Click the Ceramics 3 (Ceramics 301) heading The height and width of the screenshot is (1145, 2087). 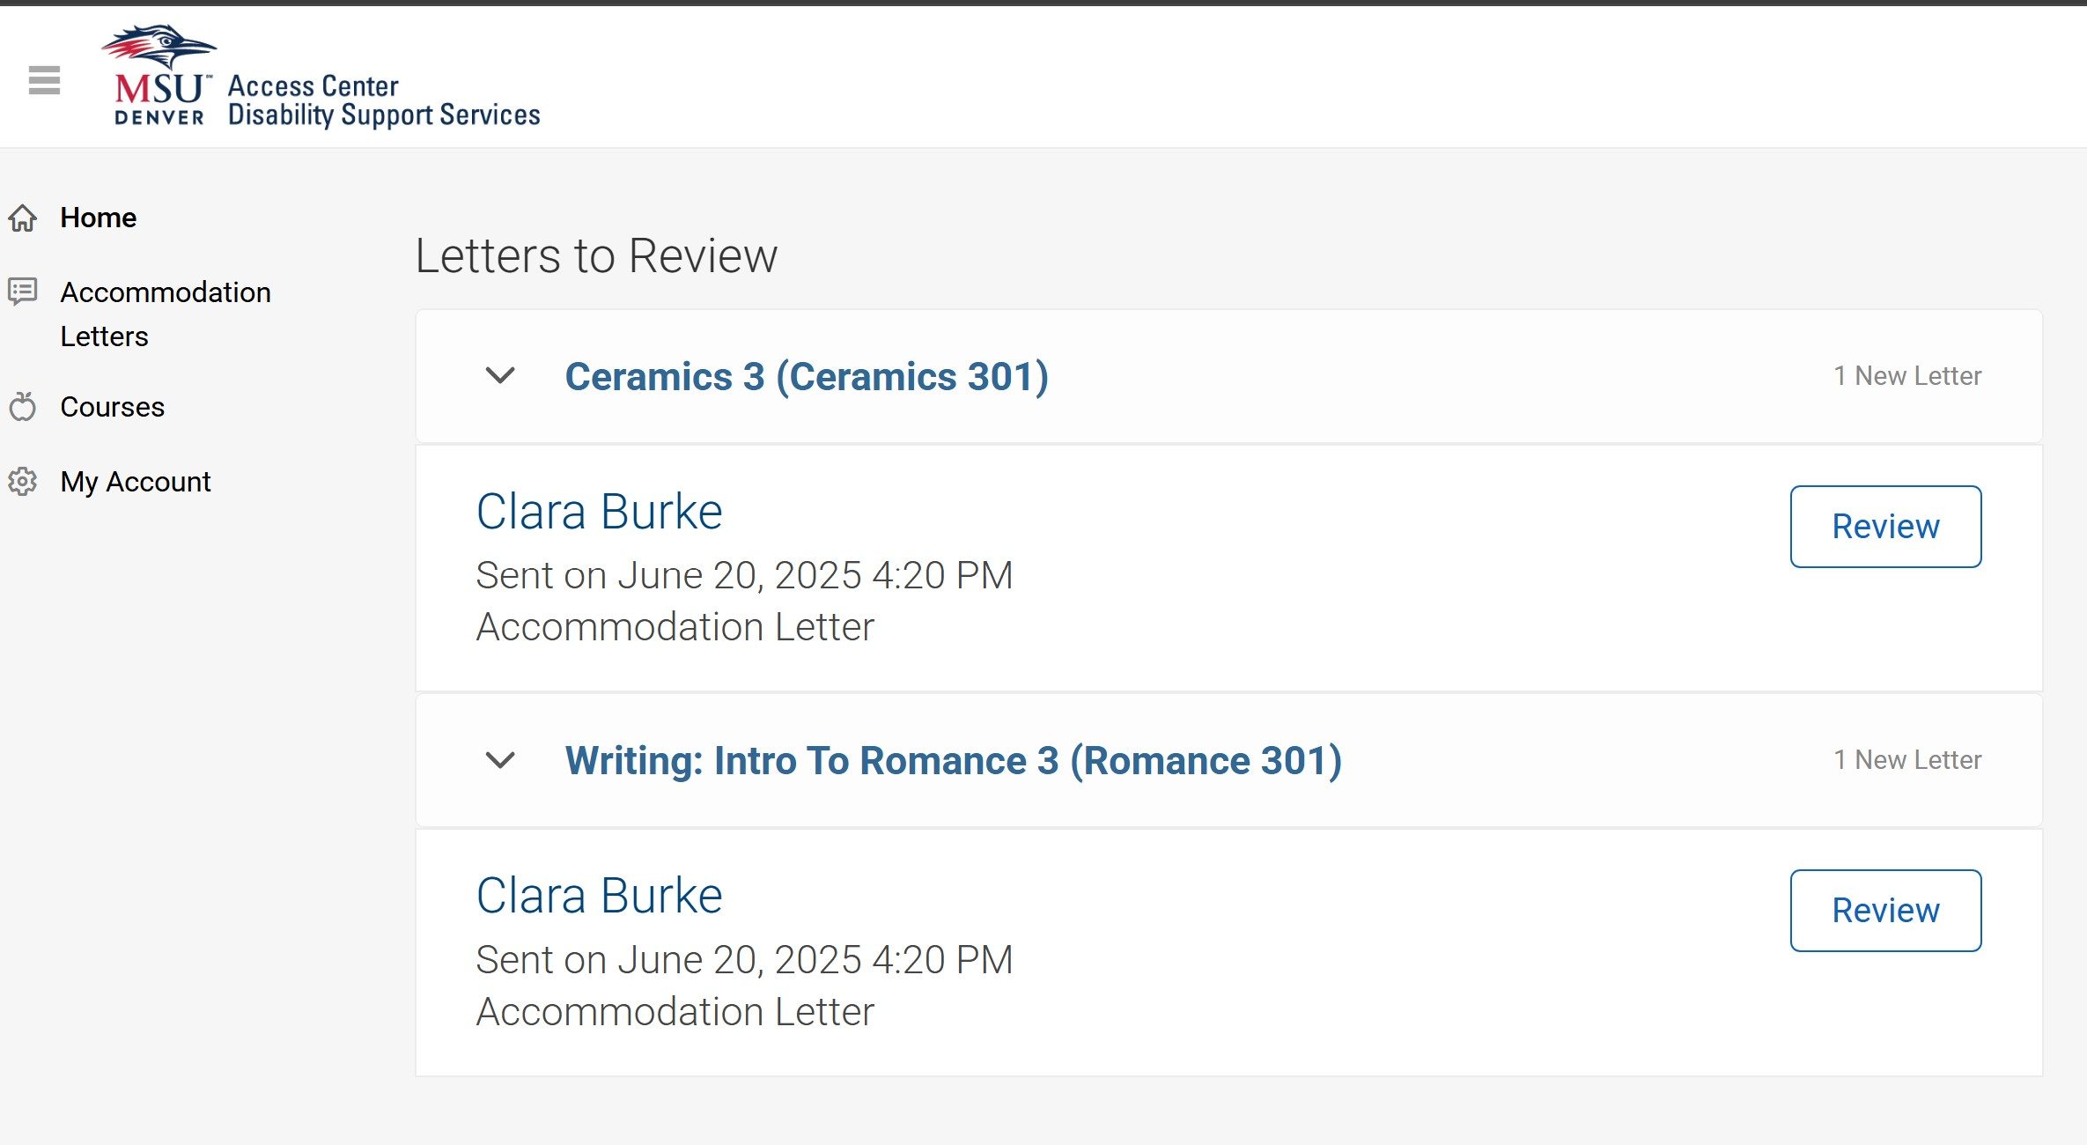806,377
